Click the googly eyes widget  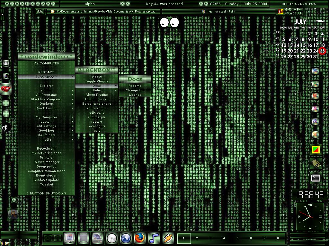coord(169,23)
